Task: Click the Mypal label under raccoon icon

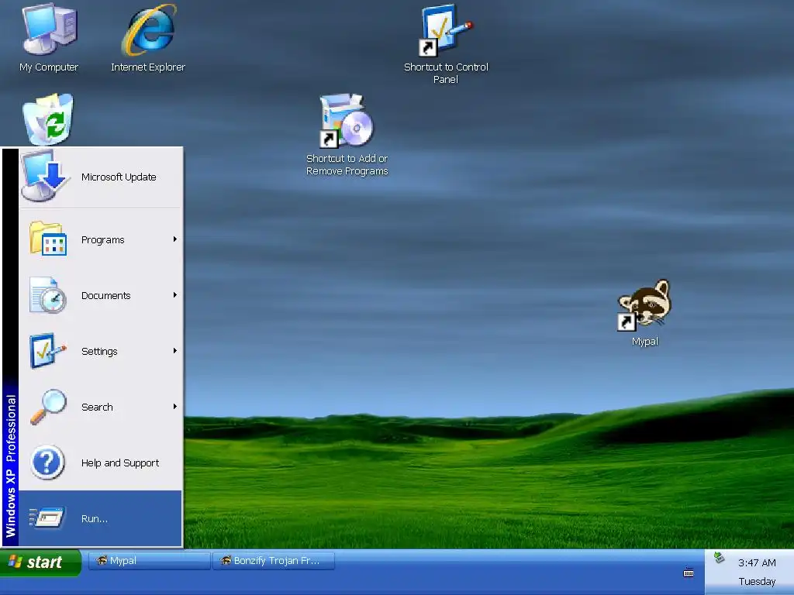Action: point(644,342)
